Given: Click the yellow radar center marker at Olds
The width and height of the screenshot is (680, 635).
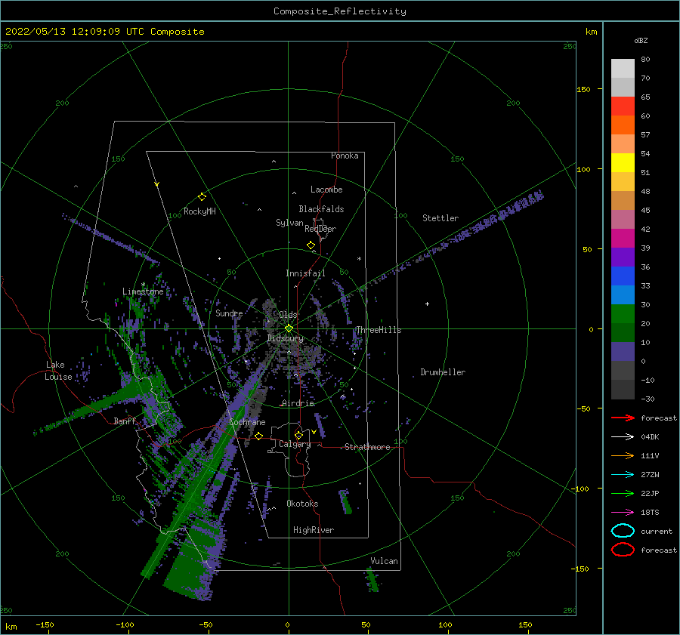Looking at the screenshot, I should 289,328.
